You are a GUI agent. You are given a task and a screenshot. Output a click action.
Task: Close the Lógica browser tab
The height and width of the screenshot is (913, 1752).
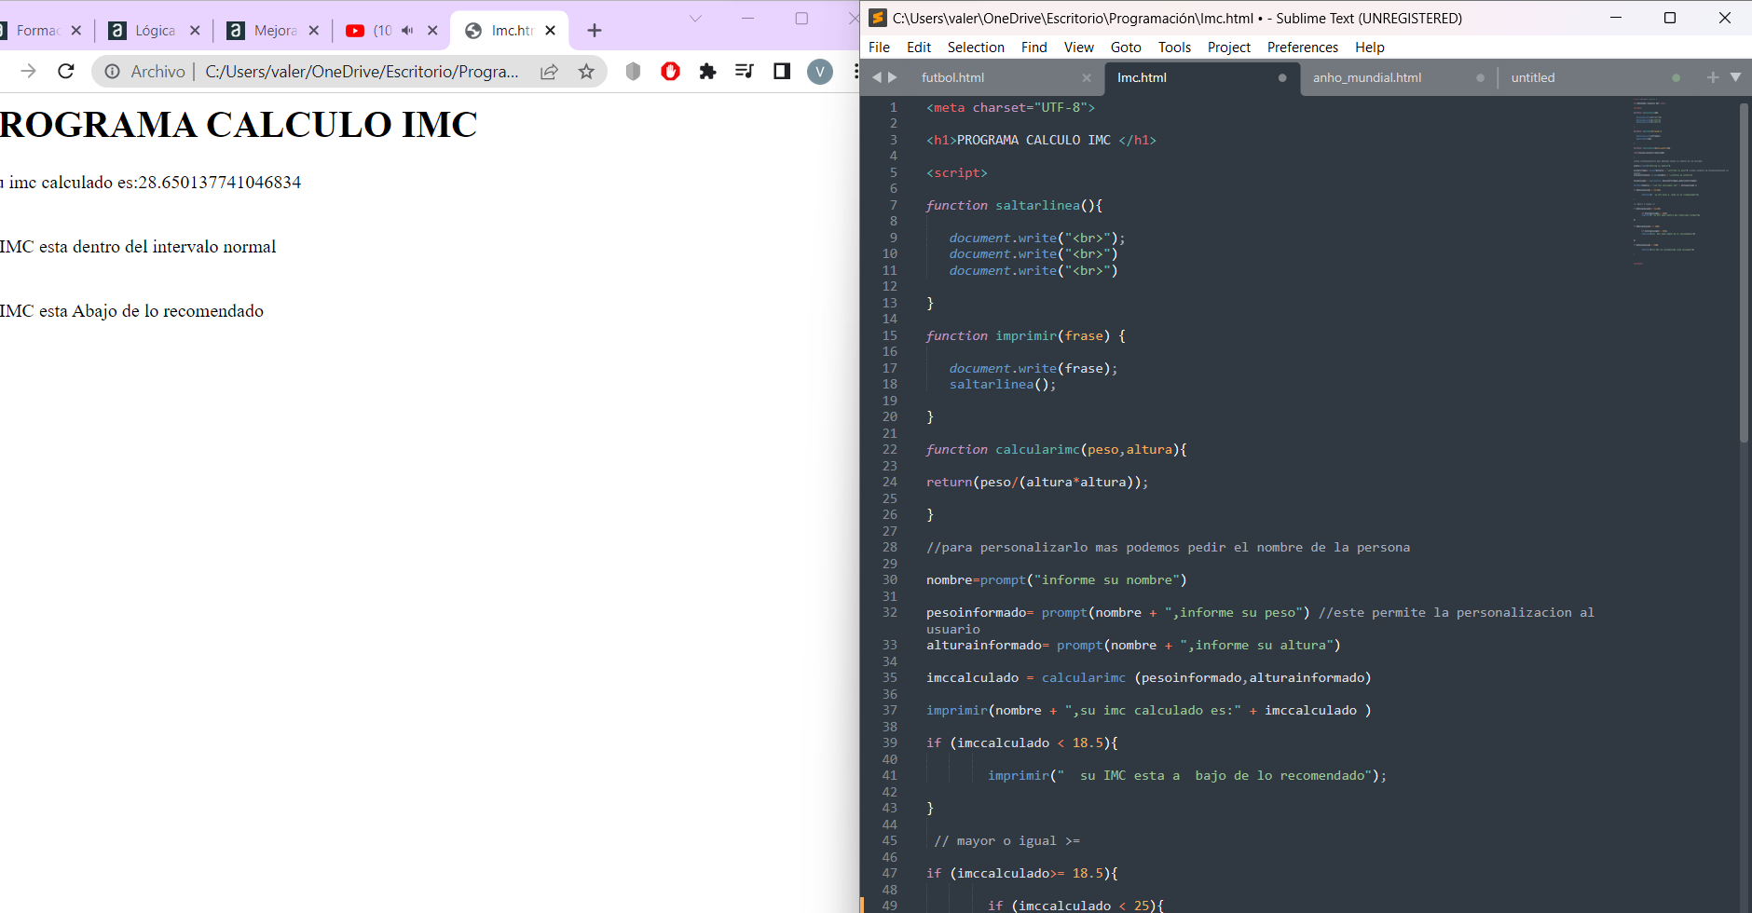(195, 30)
